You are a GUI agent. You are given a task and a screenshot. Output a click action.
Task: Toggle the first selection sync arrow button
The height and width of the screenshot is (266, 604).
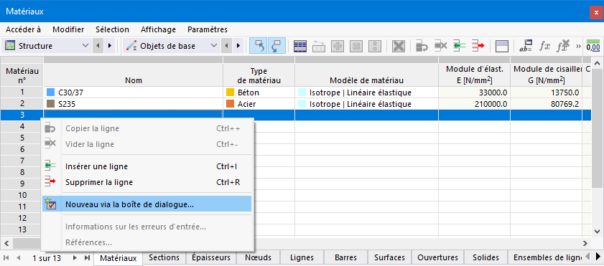click(258, 46)
